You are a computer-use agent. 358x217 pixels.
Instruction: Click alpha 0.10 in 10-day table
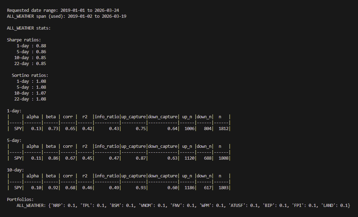tap(36, 187)
